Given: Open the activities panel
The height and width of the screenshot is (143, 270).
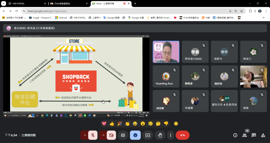Looking at the screenshot, I should [263, 135].
